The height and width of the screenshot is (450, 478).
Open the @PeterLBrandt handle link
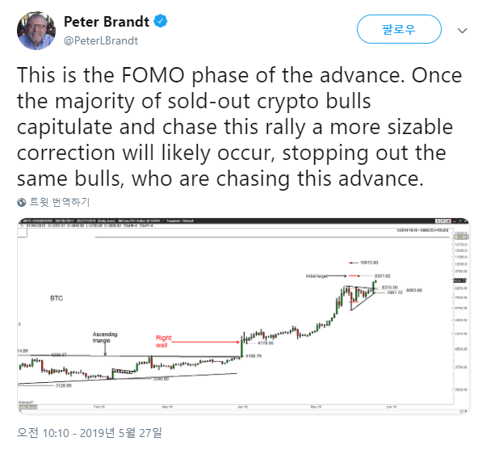point(101,40)
